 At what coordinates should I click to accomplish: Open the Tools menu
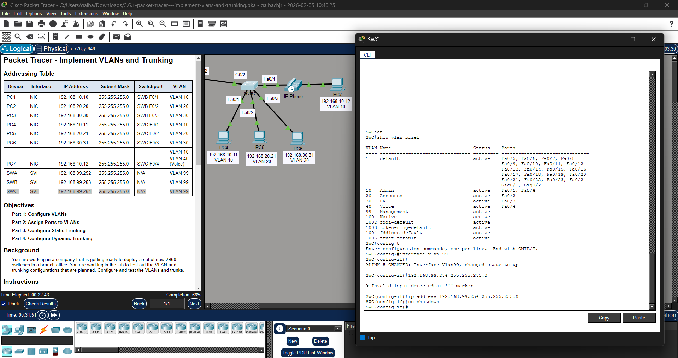click(65, 13)
